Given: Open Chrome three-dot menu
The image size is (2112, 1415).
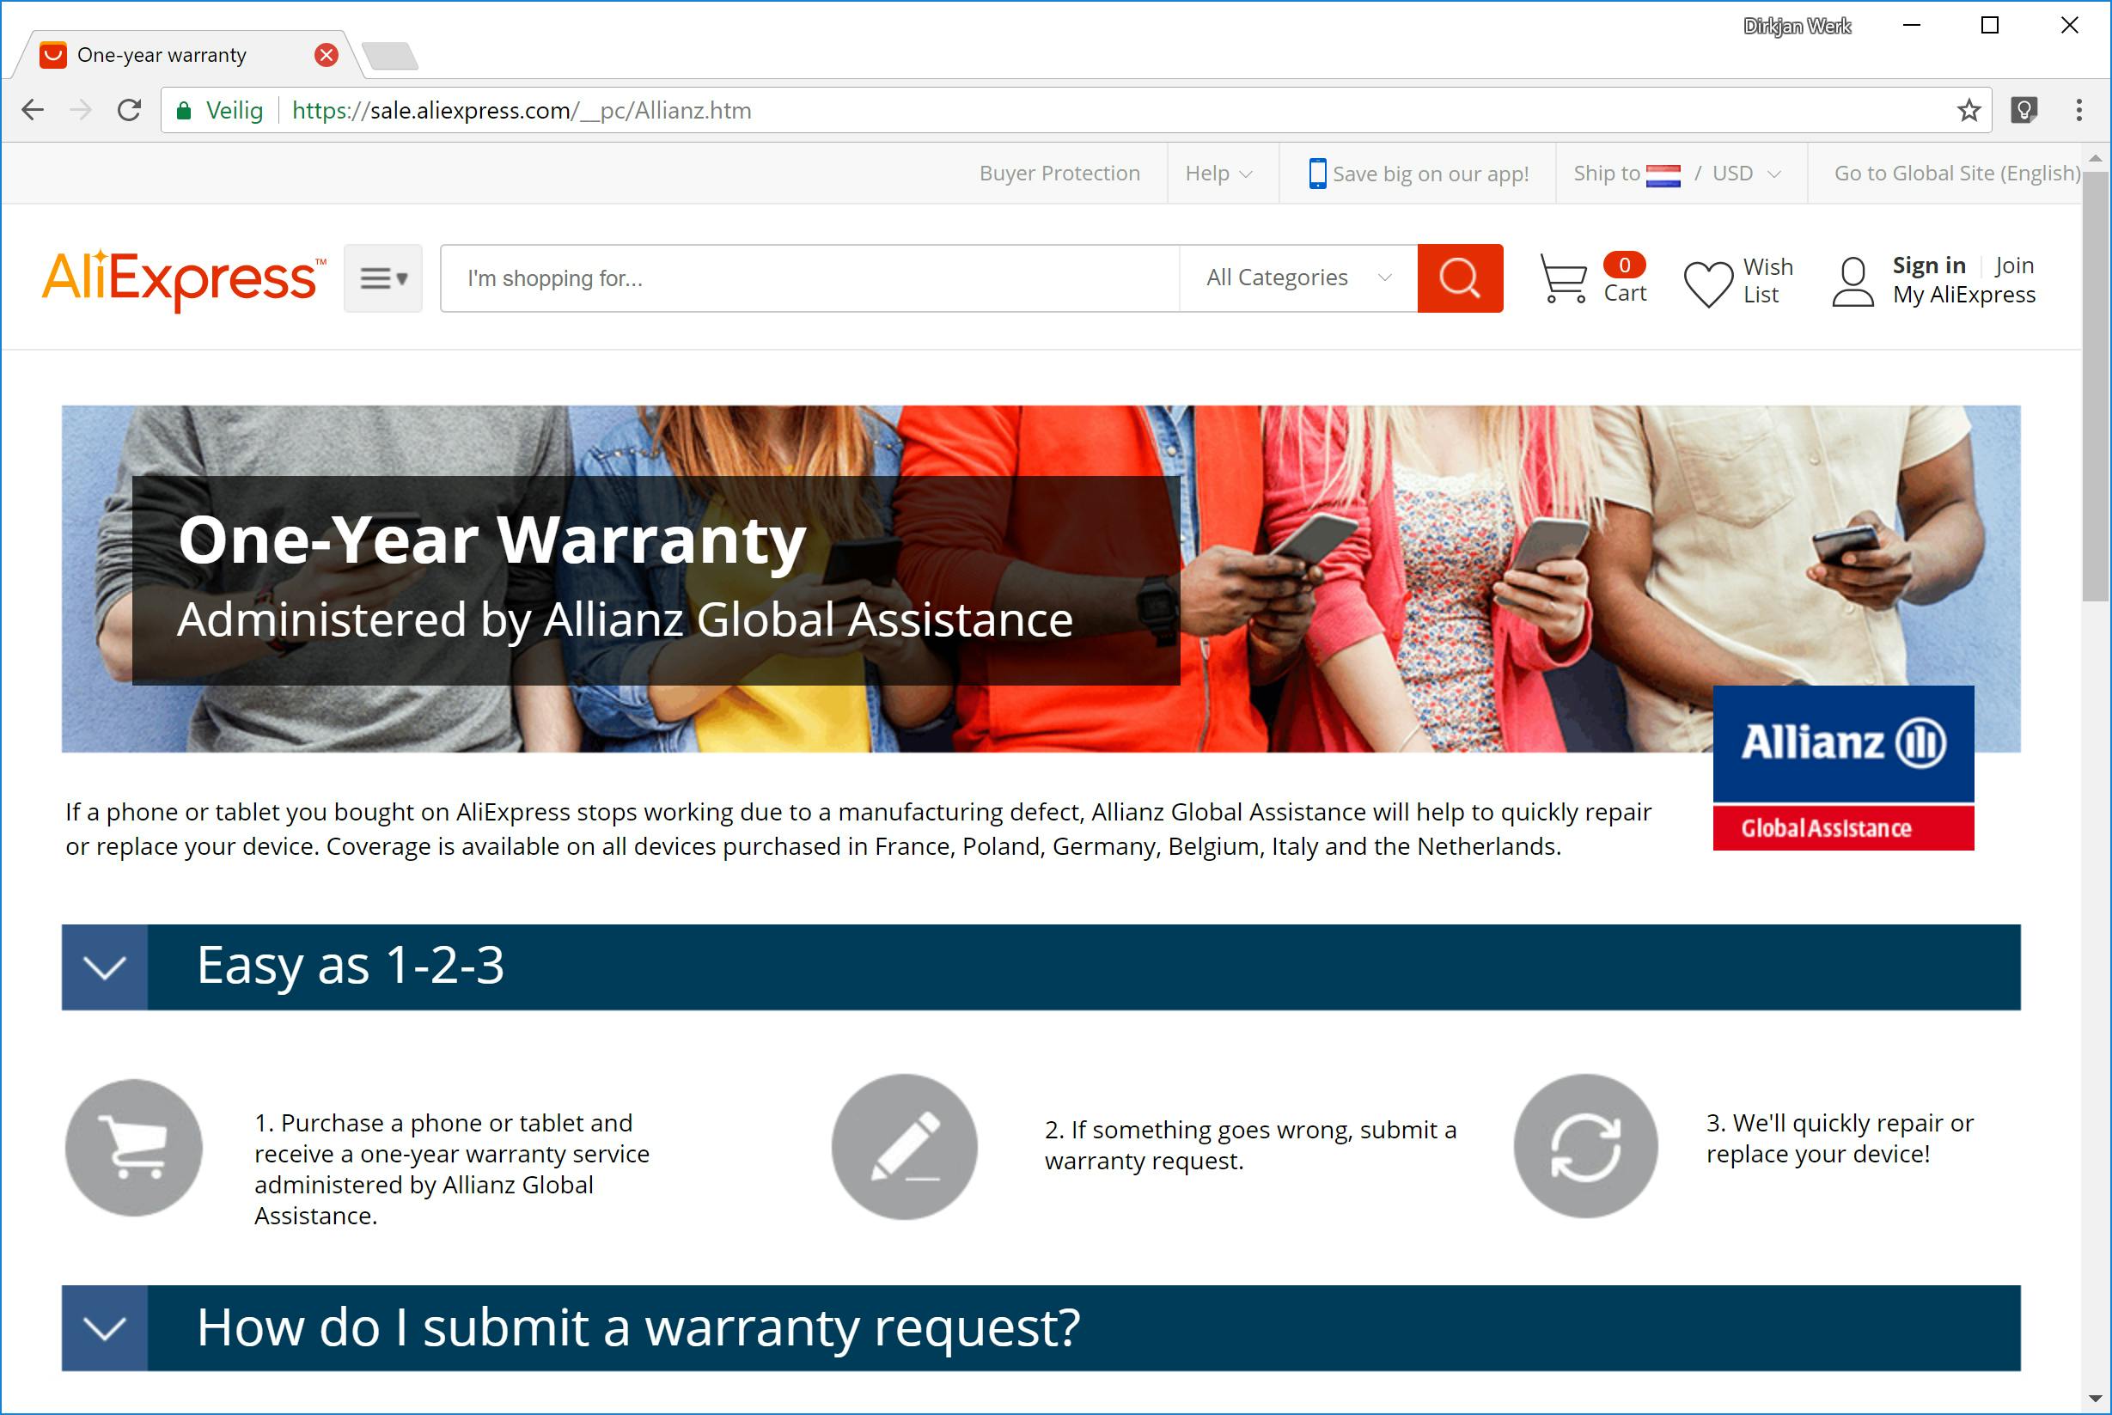Looking at the screenshot, I should 2078,110.
